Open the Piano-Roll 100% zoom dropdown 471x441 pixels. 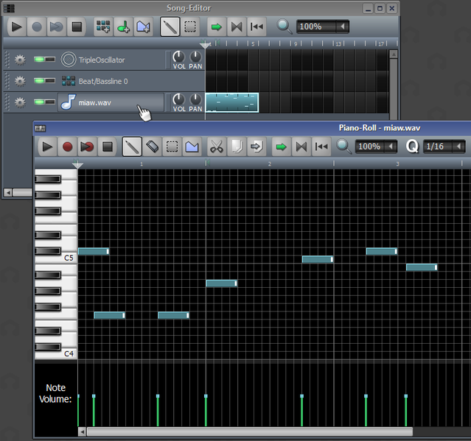pos(377,147)
